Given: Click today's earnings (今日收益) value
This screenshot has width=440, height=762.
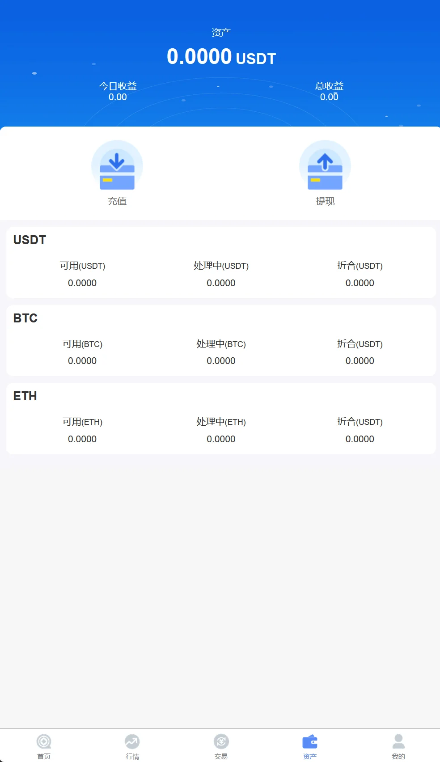Looking at the screenshot, I should [118, 97].
